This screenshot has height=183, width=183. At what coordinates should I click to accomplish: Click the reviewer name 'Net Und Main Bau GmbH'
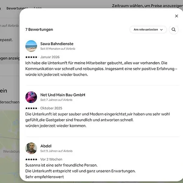[x=63, y=95]
